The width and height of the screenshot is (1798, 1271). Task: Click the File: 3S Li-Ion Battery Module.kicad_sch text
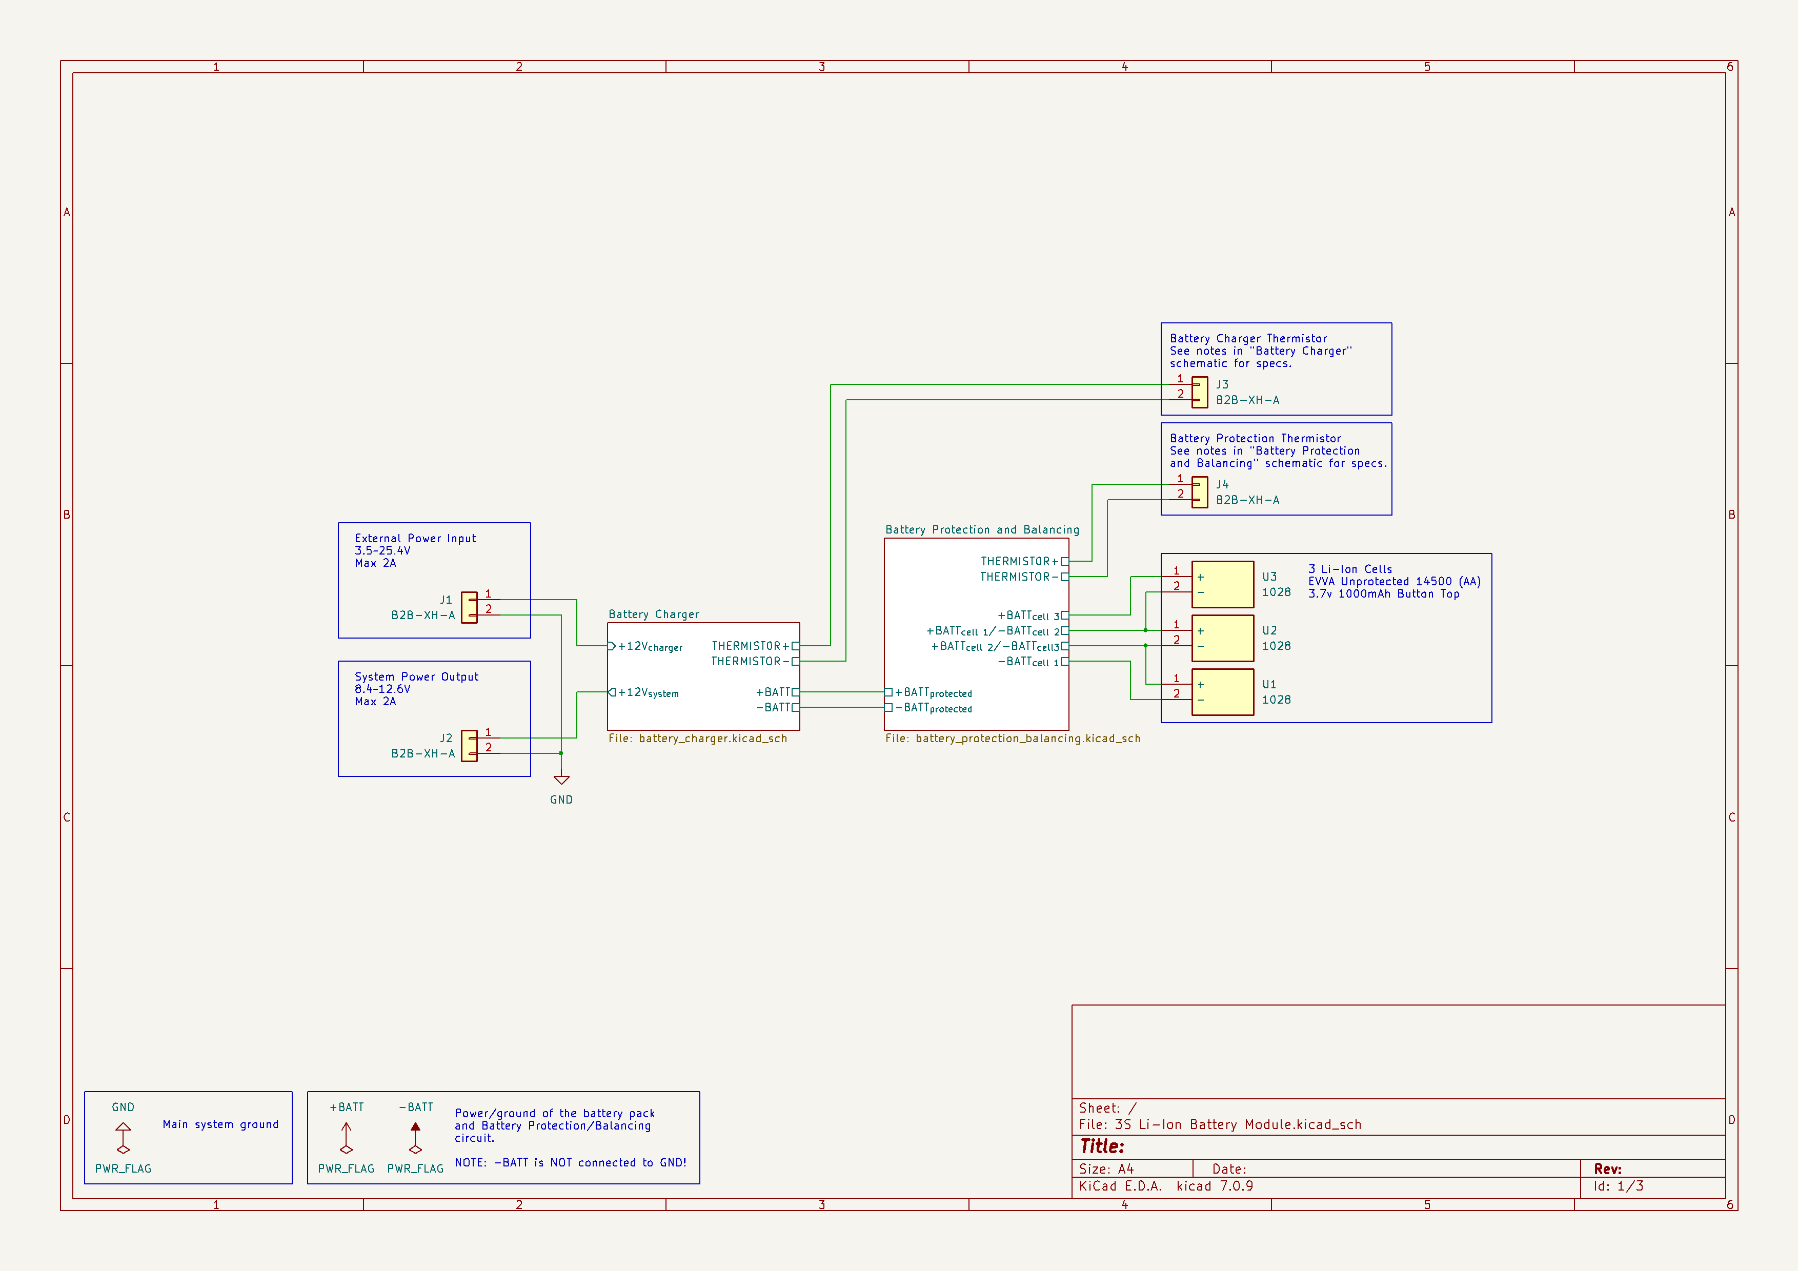tap(1220, 1124)
